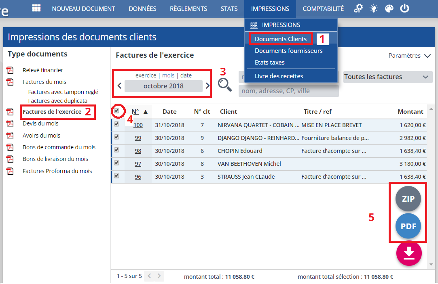
Task: Click PDF icon beside Relevé financier
Action: (x=10, y=71)
